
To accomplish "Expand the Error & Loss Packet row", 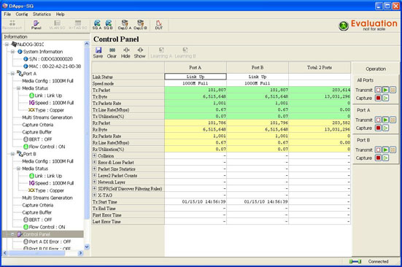I will 94,162.
